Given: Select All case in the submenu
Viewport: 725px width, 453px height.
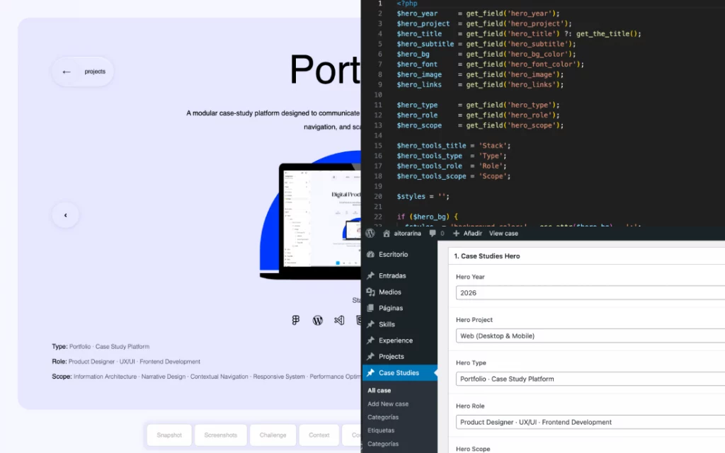Looking at the screenshot, I should [379, 389].
